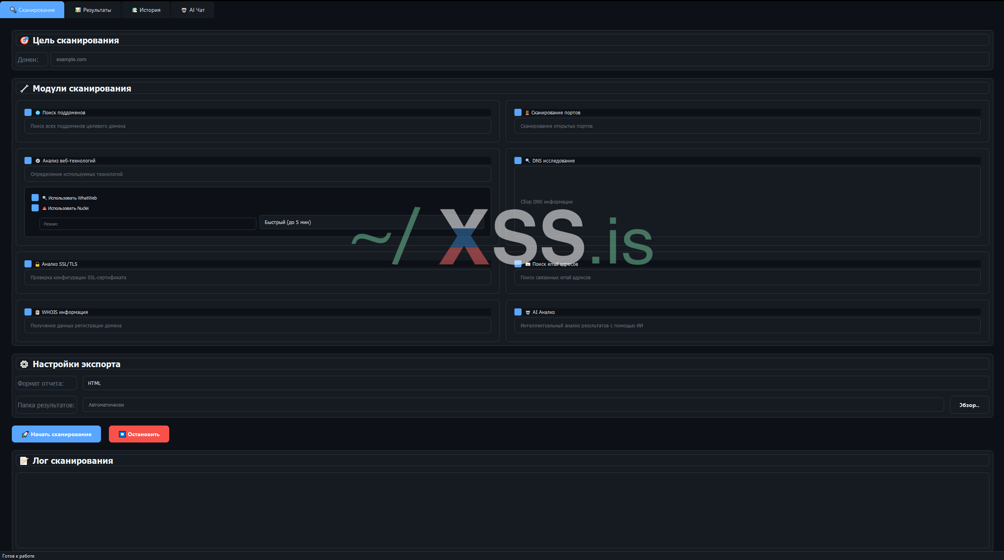Toggle the Поиск email адресов checkbox

518,264
